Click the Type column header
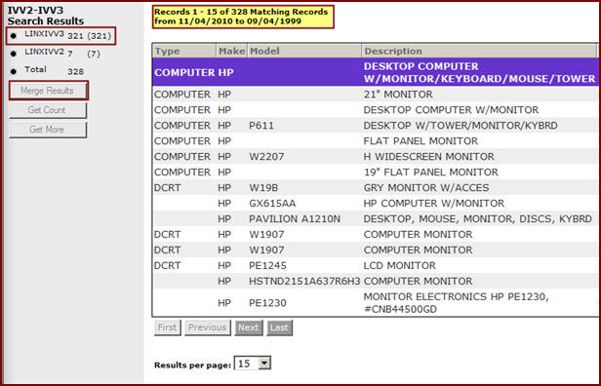The width and height of the screenshot is (601, 386). [x=184, y=51]
